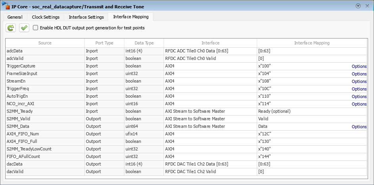The image size is (374, 185).
Task: Select the Interface Mapping tab
Action: pos(131,17)
